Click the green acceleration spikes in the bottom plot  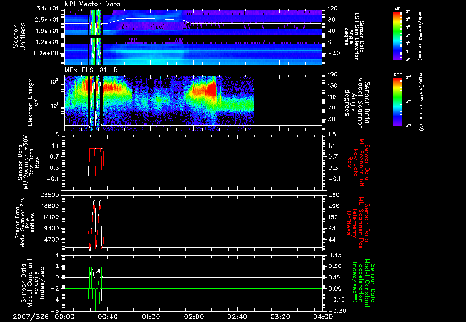pos(96,288)
